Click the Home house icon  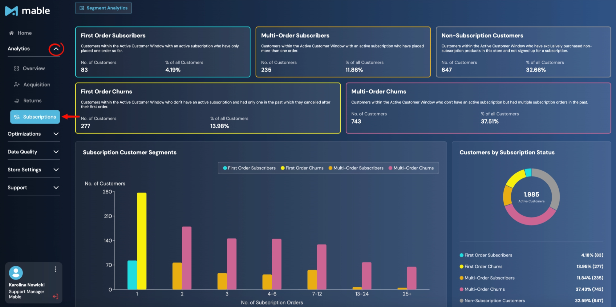tap(11, 33)
